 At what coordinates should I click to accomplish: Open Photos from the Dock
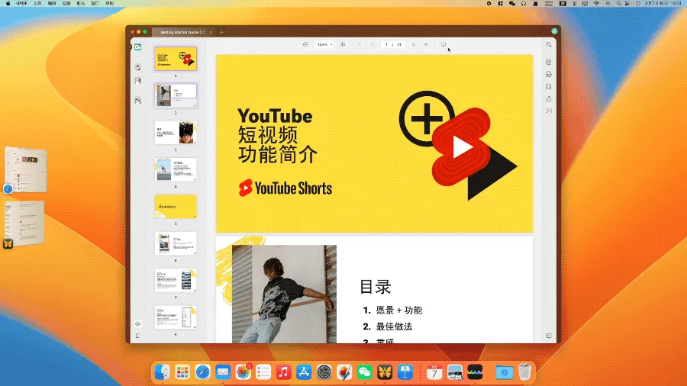[x=244, y=372]
